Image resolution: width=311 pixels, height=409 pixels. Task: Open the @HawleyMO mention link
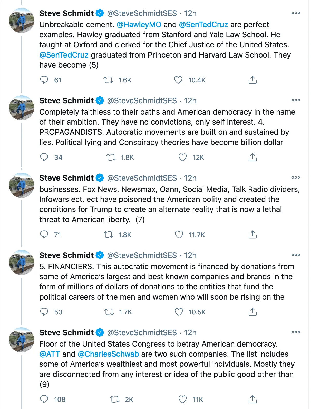[139, 25]
